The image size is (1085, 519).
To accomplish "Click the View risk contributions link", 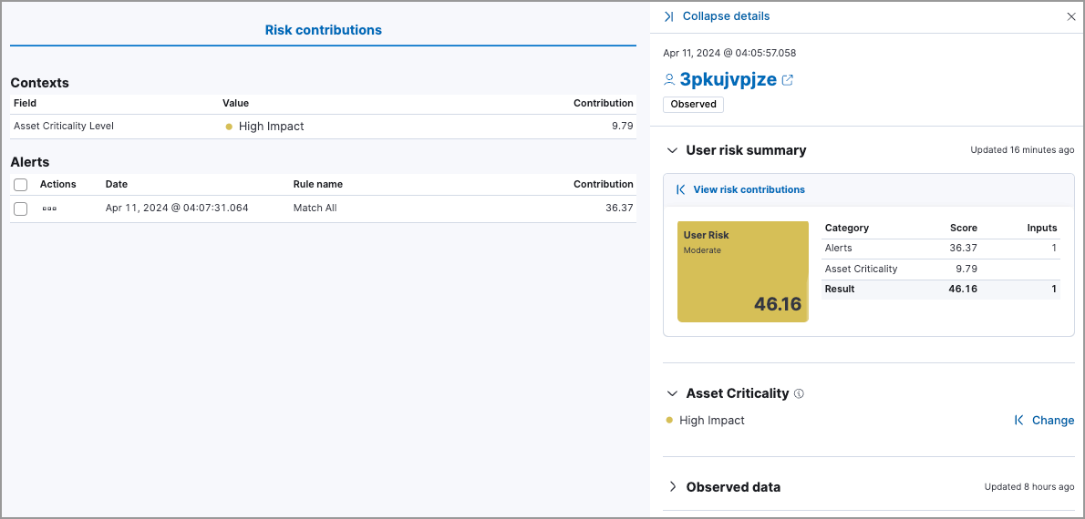I will coord(749,189).
